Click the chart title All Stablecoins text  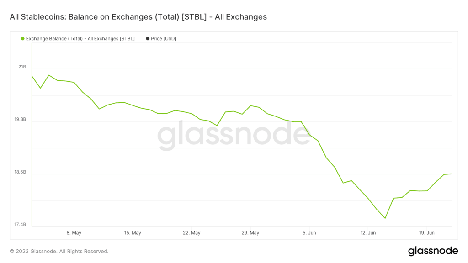coord(138,17)
